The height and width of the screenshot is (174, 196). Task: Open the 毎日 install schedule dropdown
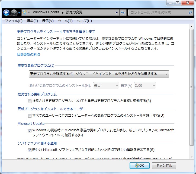(x=106, y=86)
